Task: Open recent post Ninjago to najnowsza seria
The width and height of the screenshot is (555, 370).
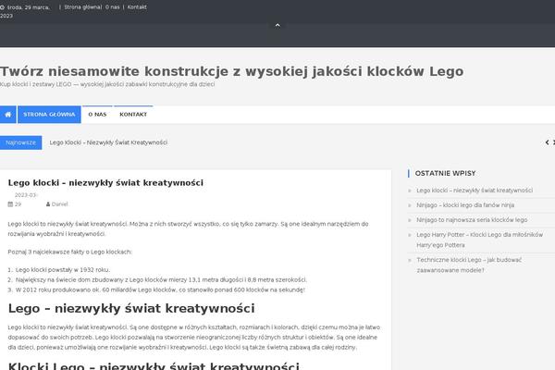Action: pyautogui.click(x=472, y=220)
